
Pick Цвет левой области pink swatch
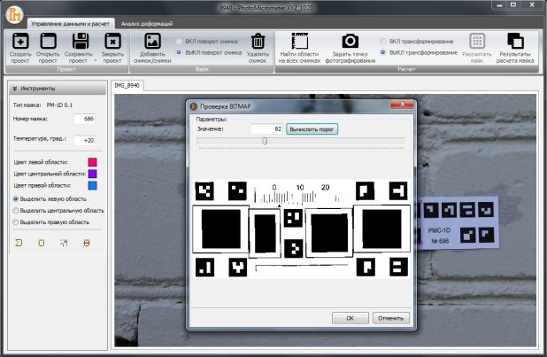(92, 162)
